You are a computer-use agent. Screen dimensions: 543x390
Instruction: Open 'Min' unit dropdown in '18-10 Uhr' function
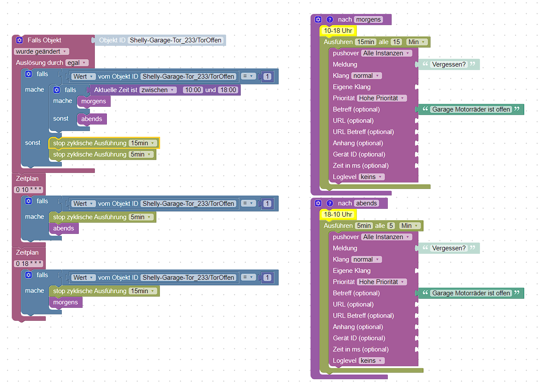pyautogui.click(x=410, y=226)
